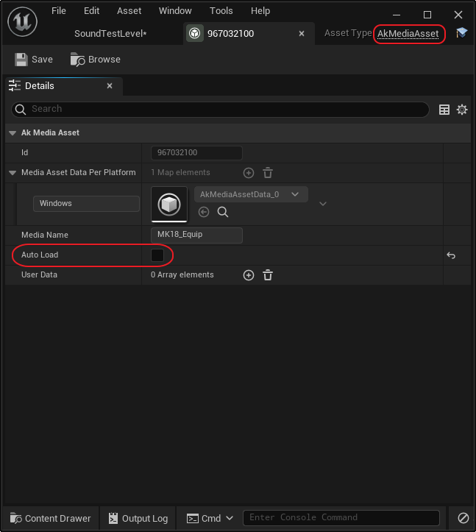Click the AkMediaAssetData_0 asset thumbnail
The height and width of the screenshot is (532, 476).
pyautogui.click(x=169, y=205)
